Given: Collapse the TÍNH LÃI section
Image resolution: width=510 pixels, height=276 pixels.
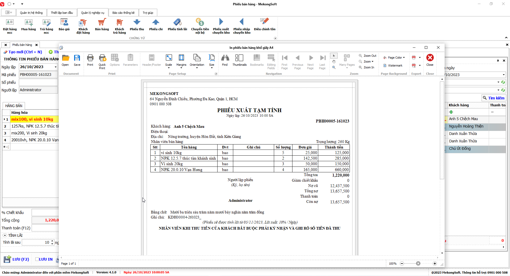Looking at the screenshot, I should (5, 235).
